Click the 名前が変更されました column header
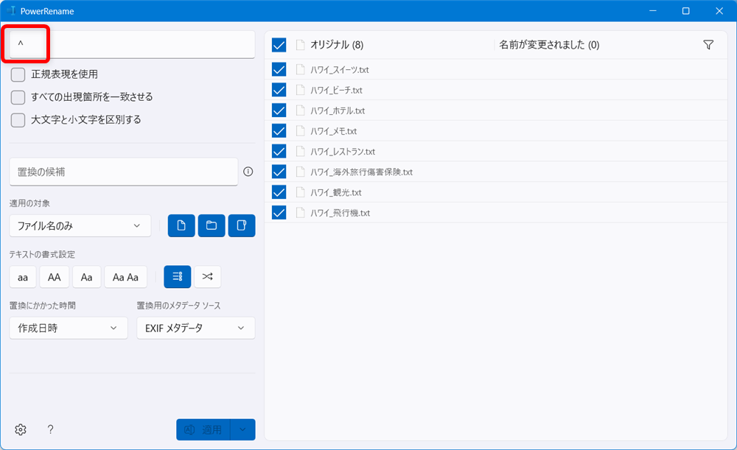Viewport: 737px width, 450px height. click(545, 44)
